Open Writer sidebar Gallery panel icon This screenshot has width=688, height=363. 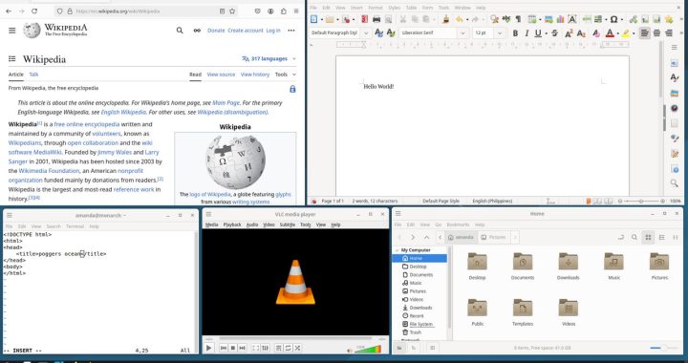click(675, 93)
